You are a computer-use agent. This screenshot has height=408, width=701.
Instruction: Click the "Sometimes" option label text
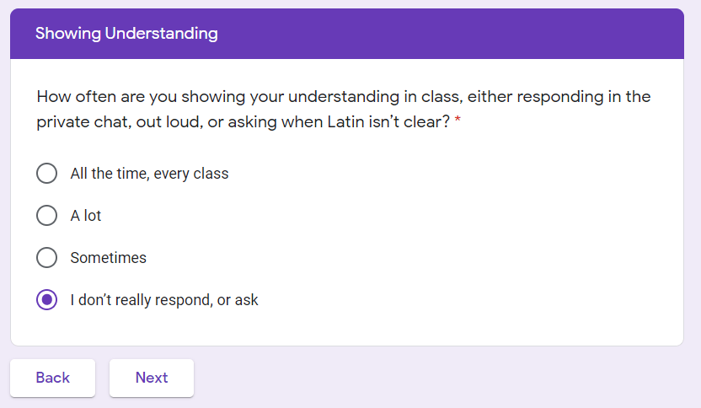point(108,258)
